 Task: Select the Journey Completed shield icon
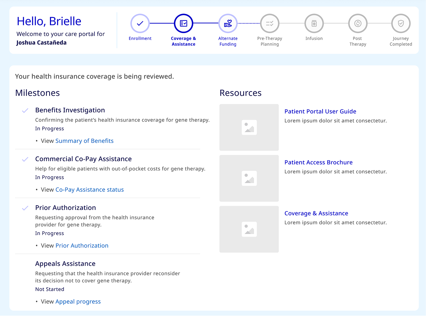click(x=400, y=23)
